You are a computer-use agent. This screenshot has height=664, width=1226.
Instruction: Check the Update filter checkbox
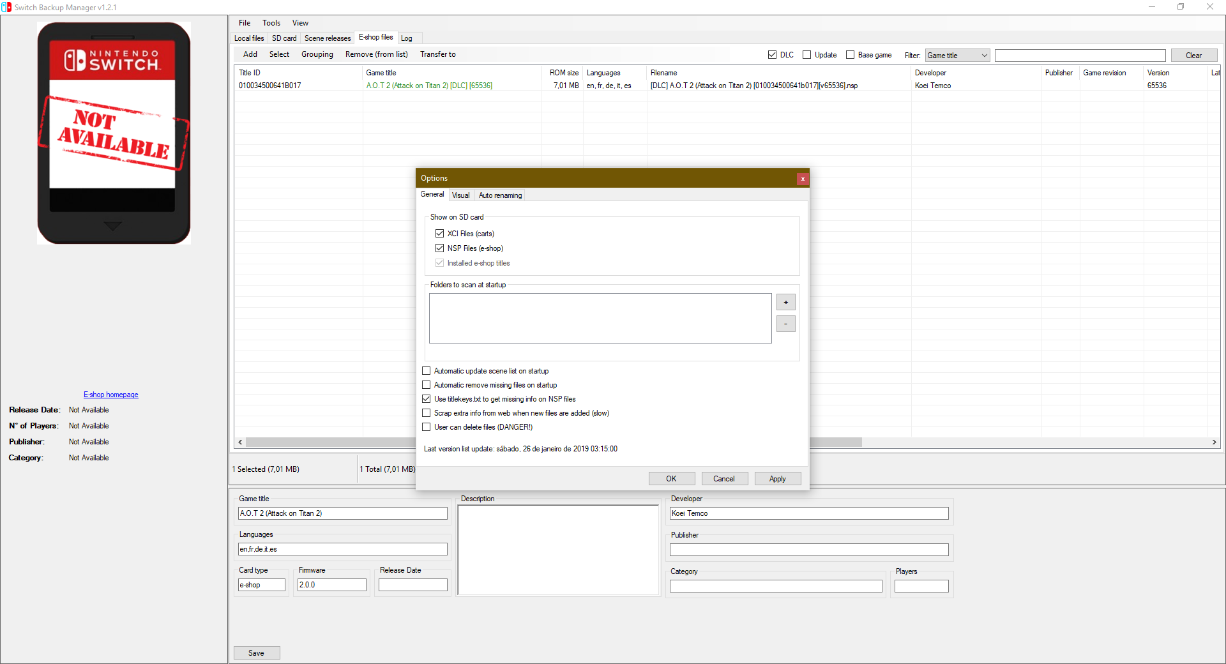click(806, 55)
